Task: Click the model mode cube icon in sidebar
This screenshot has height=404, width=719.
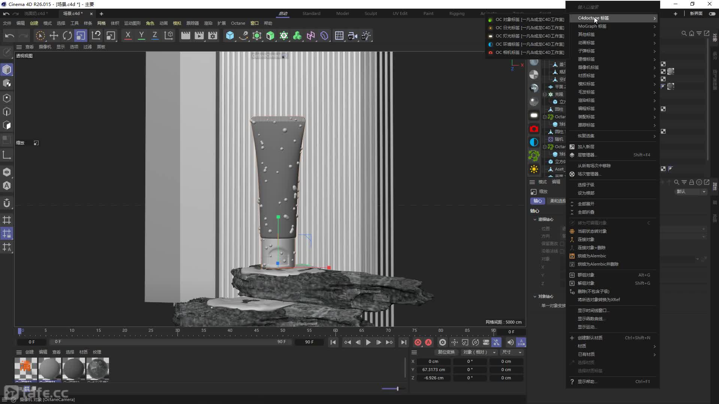Action: pos(7,70)
